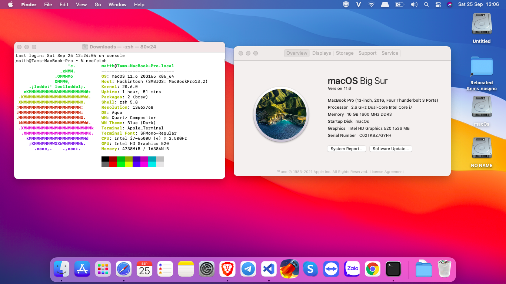Open Visual Studio Code in dock

[269, 269]
